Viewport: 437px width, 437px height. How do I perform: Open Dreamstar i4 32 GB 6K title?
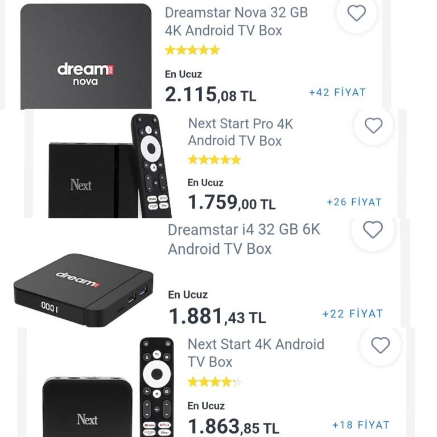pyautogui.click(x=244, y=239)
